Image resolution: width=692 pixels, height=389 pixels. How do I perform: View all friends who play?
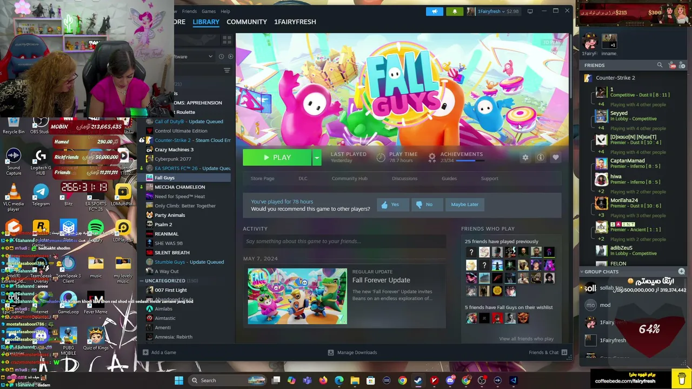526,339
